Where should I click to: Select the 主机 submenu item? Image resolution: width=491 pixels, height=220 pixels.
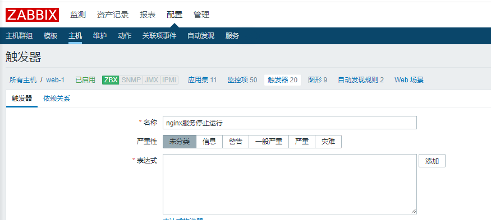point(75,36)
